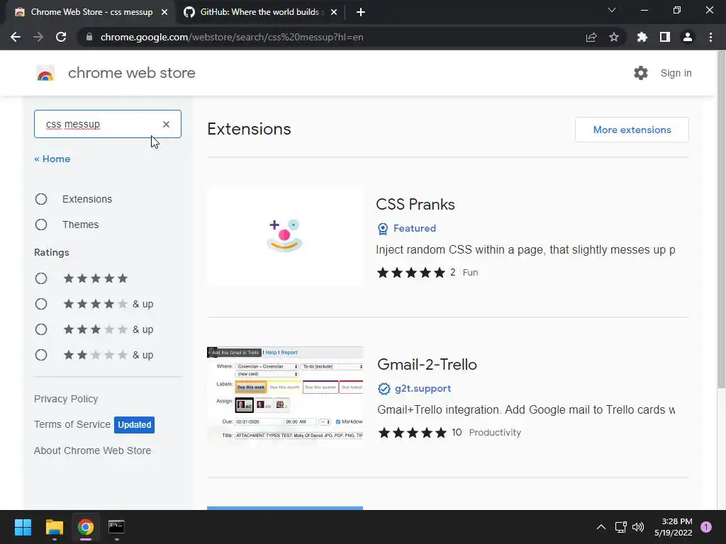Filter by two stars & up

coord(41,355)
